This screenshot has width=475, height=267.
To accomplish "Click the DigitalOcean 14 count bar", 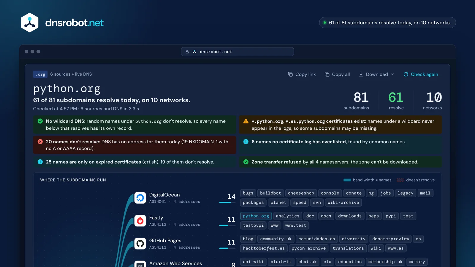I will [227, 202].
